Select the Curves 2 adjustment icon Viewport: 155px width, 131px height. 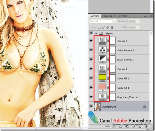click(102, 41)
